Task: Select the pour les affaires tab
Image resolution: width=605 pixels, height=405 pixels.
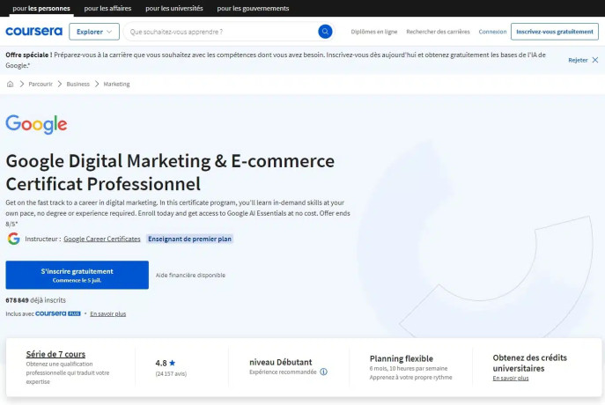Action: [x=107, y=8]
